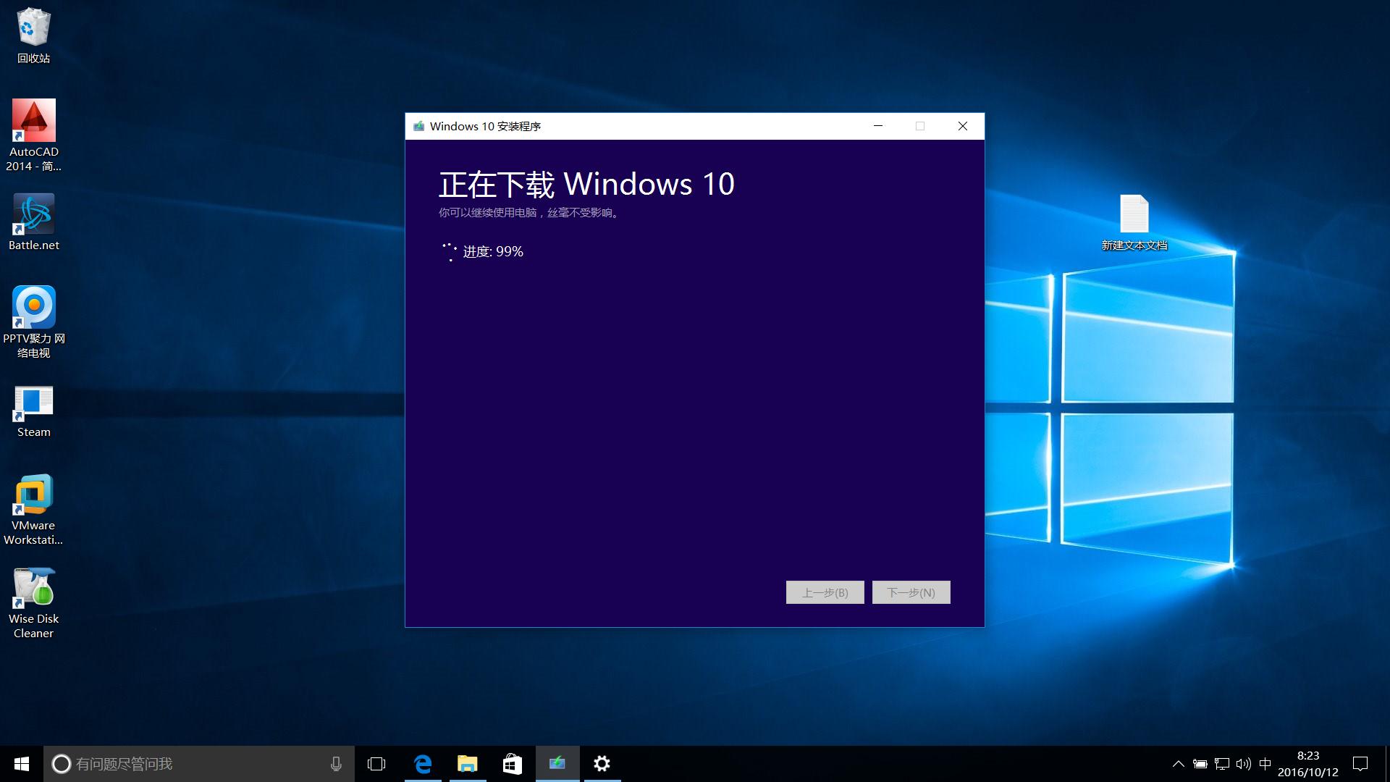Toggle the volume speaker icon in system tray
Viewport: 1390px width, 782px height.
coord(1243,763)
